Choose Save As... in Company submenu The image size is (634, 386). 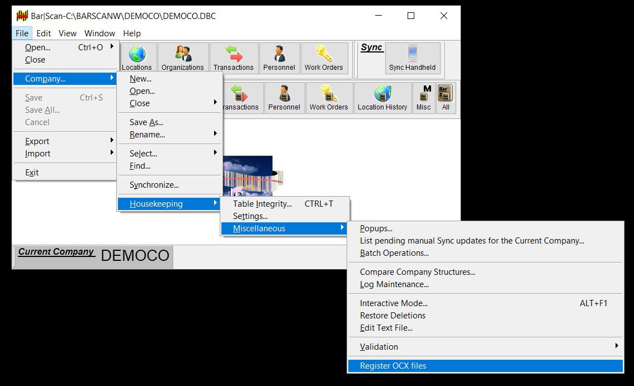(170, 122)
